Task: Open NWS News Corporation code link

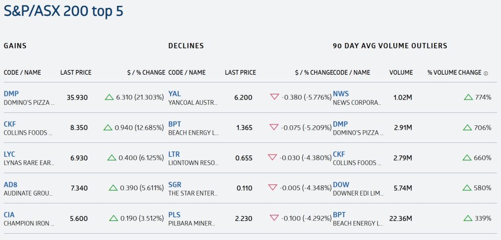Action: [341, 94]
